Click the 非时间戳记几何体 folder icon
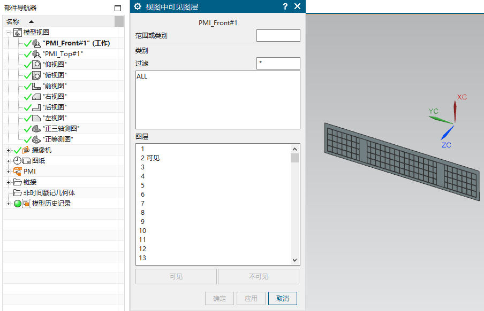The height and width of the screenshot is (311, 484). [x=17, y=193]
